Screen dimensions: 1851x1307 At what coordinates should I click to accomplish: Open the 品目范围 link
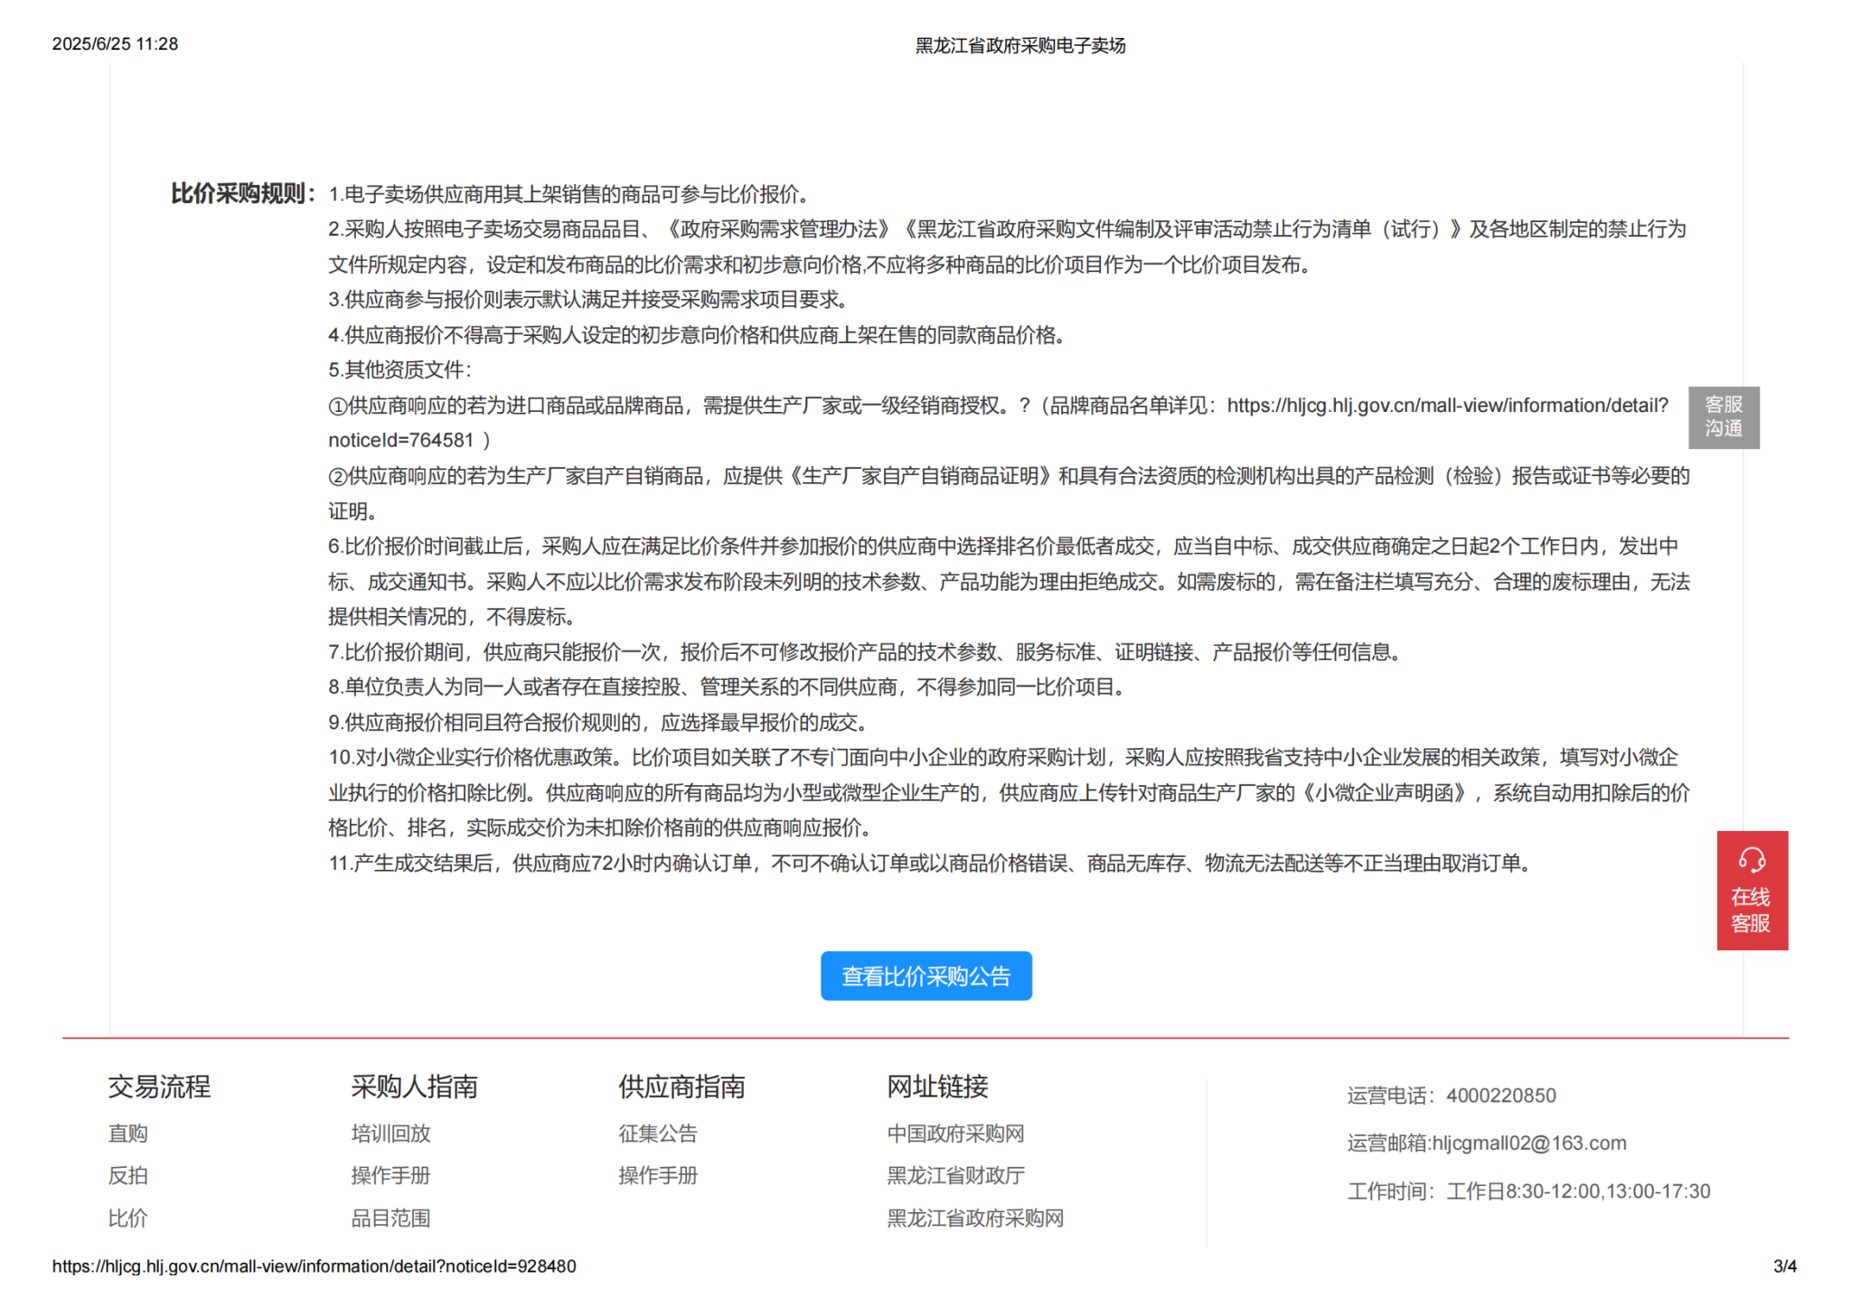tap(390, 1218)
